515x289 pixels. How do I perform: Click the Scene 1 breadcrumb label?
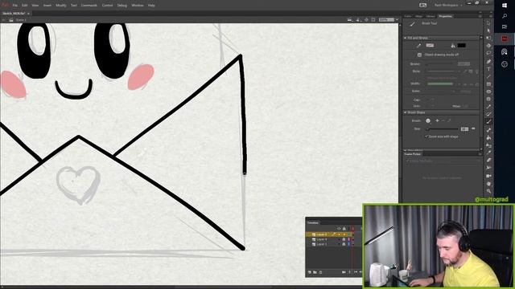point(21,20)
